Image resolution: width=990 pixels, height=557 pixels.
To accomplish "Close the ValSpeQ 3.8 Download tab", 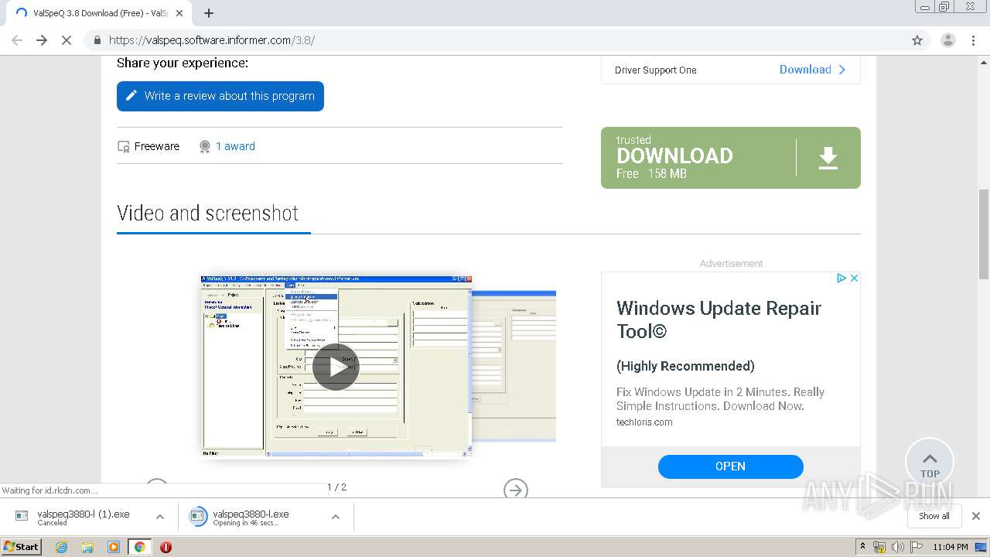I will point(179,13).
